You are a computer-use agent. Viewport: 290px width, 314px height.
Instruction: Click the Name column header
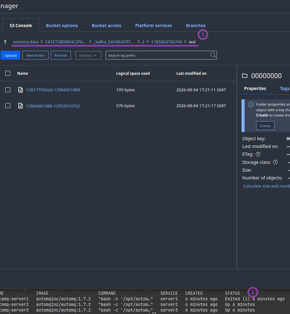tap(23, 73)
